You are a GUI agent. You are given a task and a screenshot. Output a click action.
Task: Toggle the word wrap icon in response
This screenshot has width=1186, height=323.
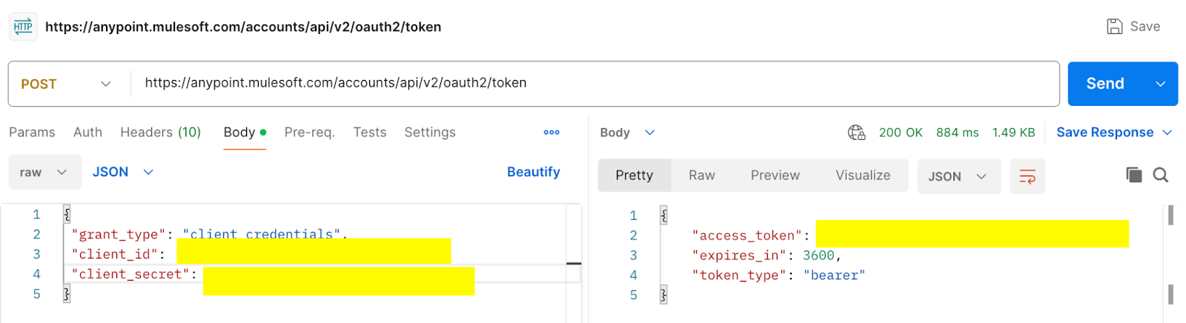click(1027, 176)
